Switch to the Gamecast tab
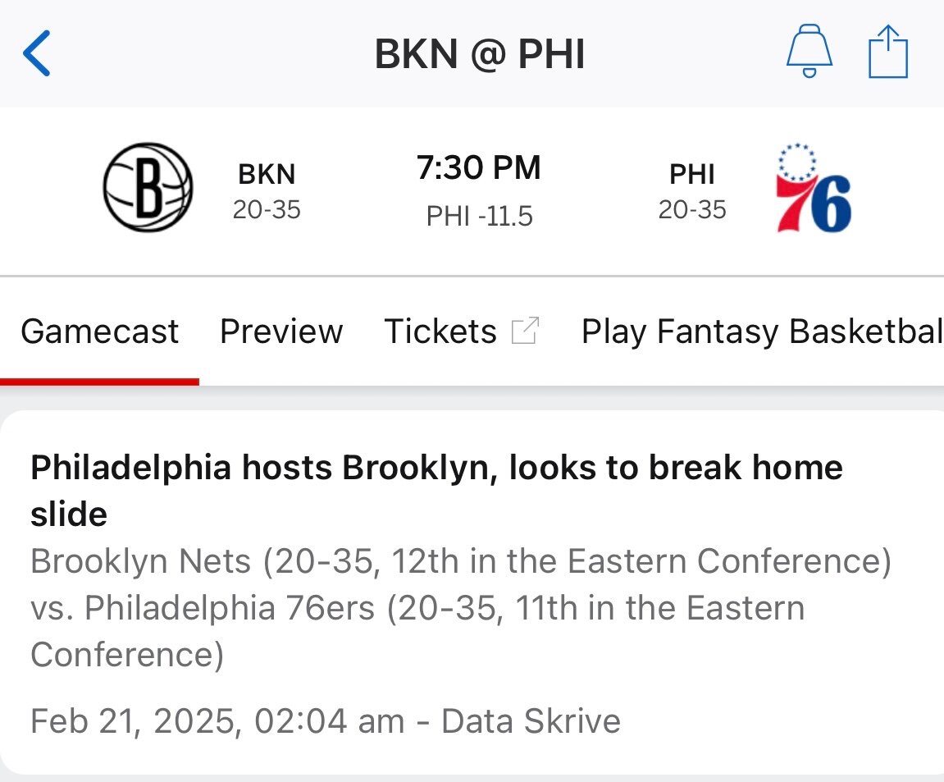Image resolution: width=944 pixels, height=782 pixels. (x=99, y=332)
